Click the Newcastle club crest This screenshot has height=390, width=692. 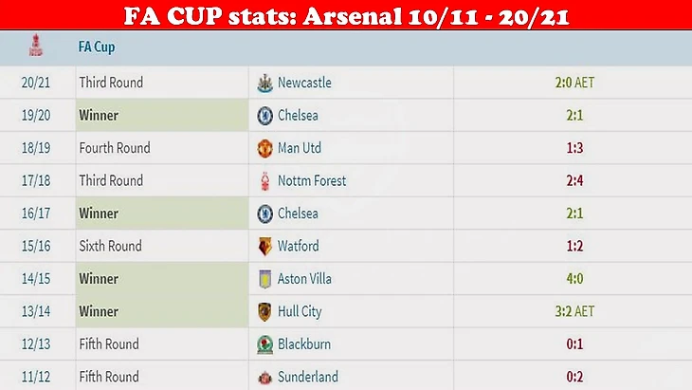[264, 84]
